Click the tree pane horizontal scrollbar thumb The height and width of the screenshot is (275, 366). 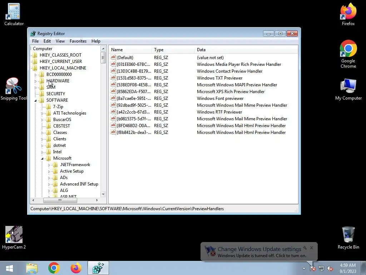pyautogui.click(x=60, y=200)
